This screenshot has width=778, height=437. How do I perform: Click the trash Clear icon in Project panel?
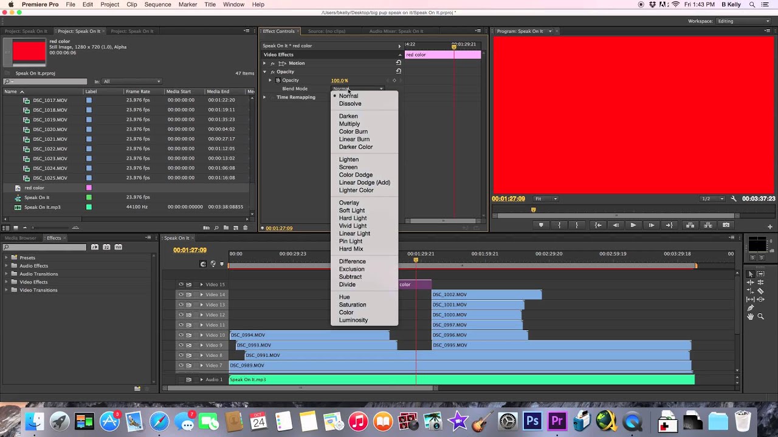246,228
